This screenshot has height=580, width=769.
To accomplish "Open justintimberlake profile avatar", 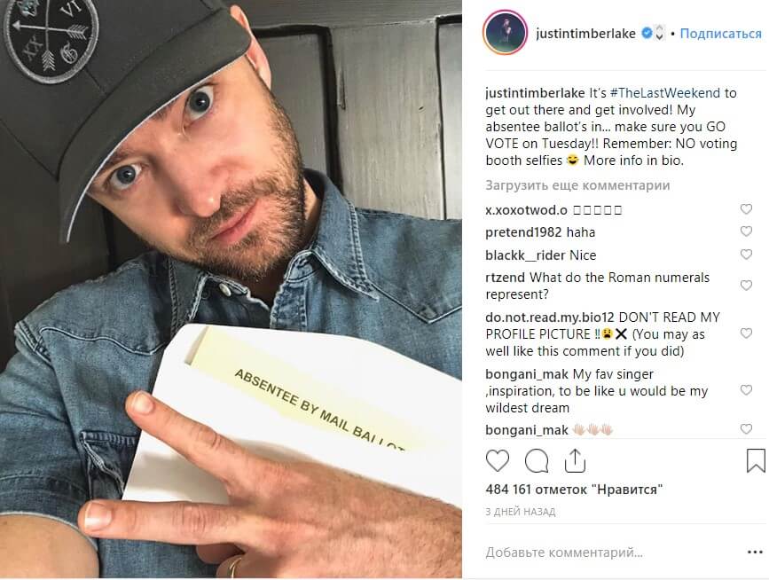I will pos(506,32).
